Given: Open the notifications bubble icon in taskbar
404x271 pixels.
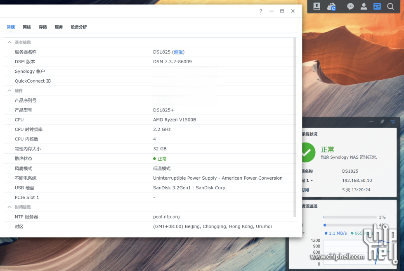Looking at the screenshot, I should [x=350, y=6].
